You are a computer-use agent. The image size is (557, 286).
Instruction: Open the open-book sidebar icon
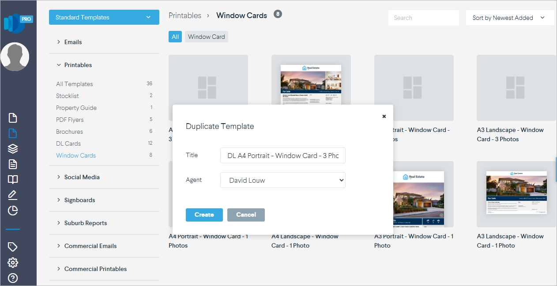tap(13, 180)
